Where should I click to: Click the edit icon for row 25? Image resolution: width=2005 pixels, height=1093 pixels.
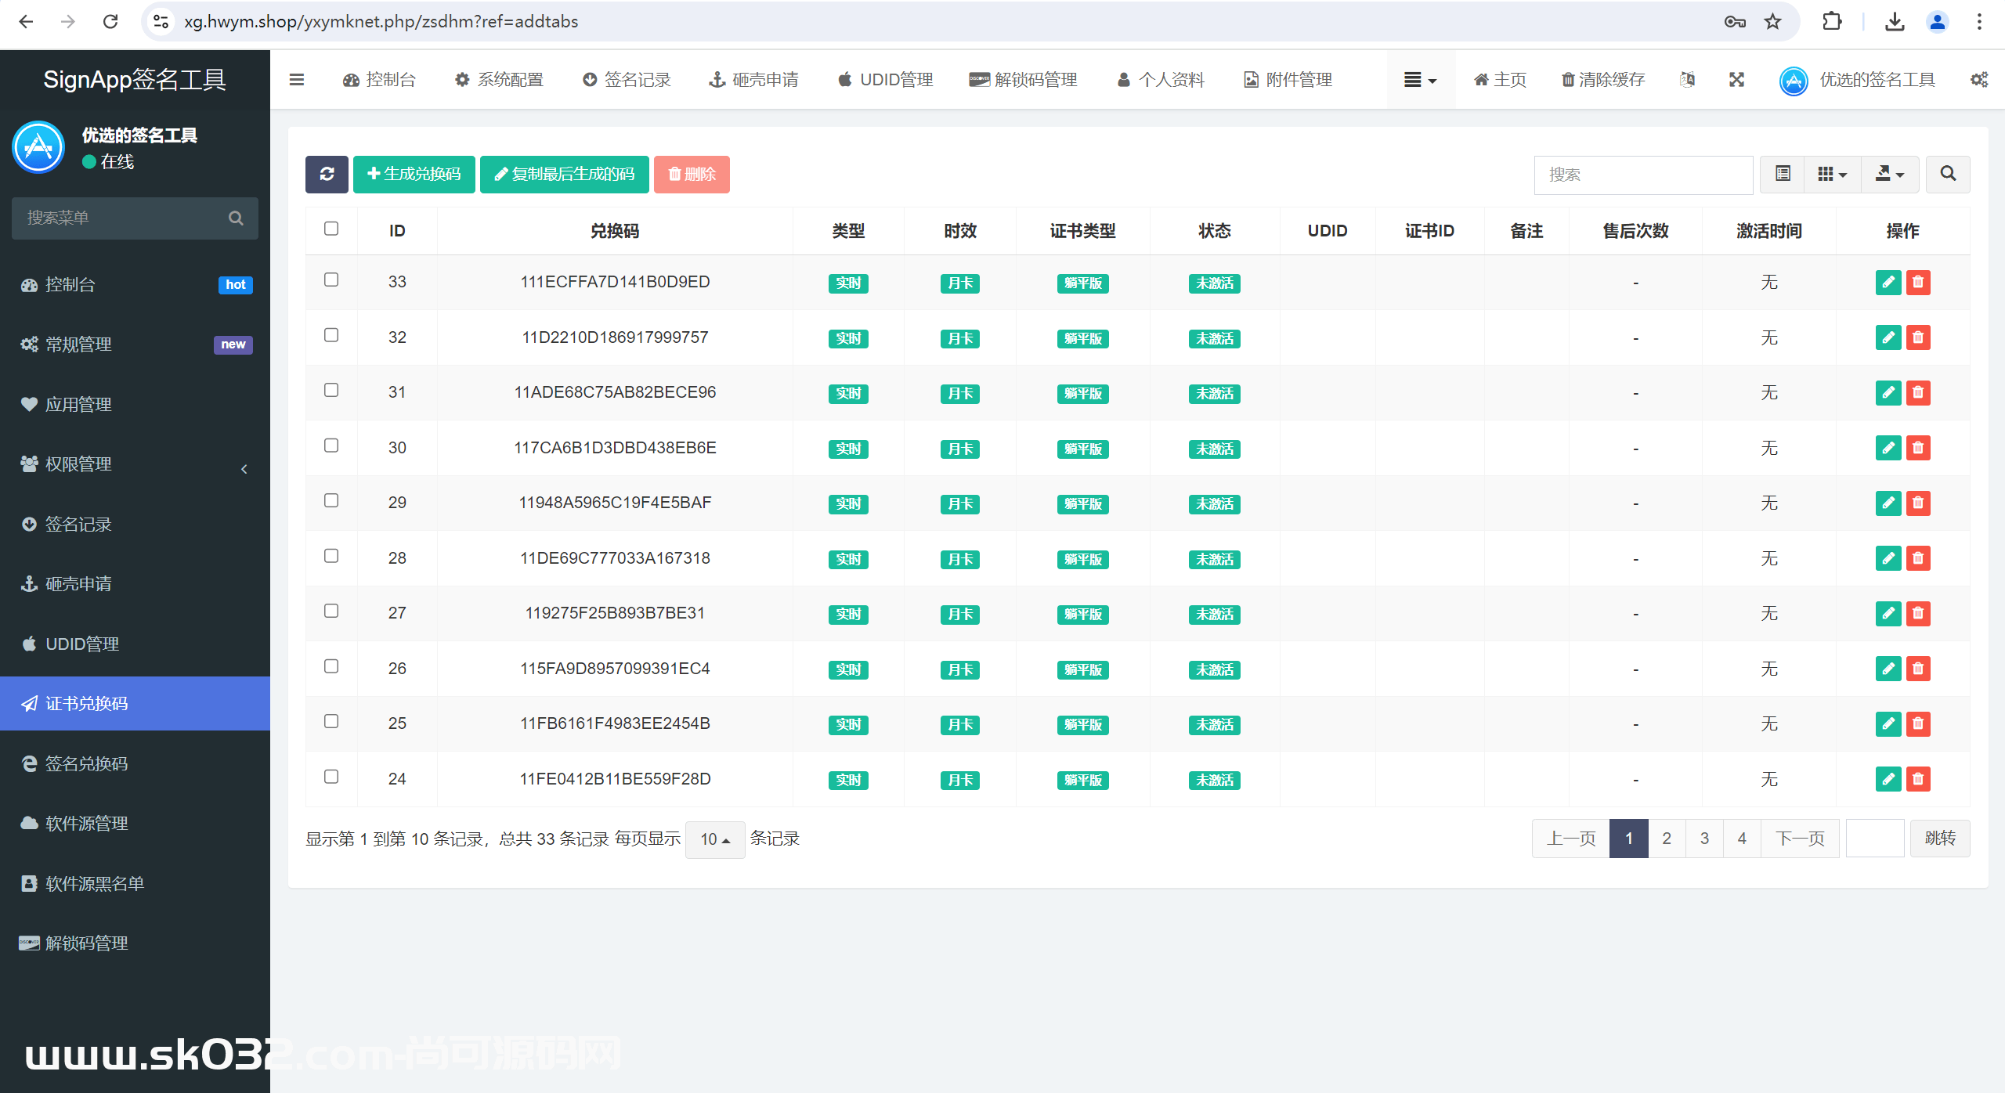1888,723
